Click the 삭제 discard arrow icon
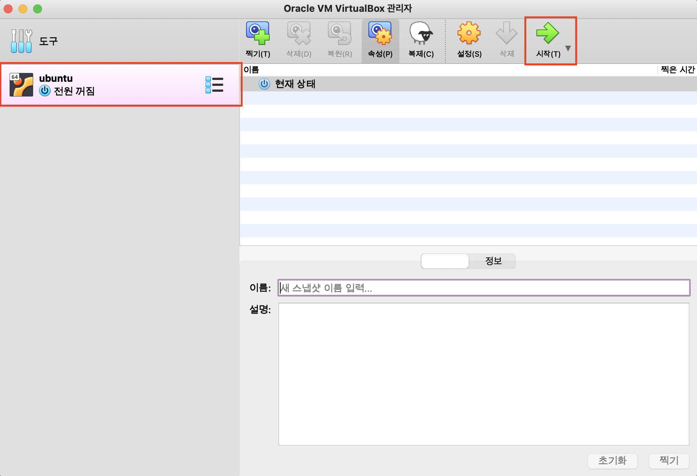 coord(507,33)
